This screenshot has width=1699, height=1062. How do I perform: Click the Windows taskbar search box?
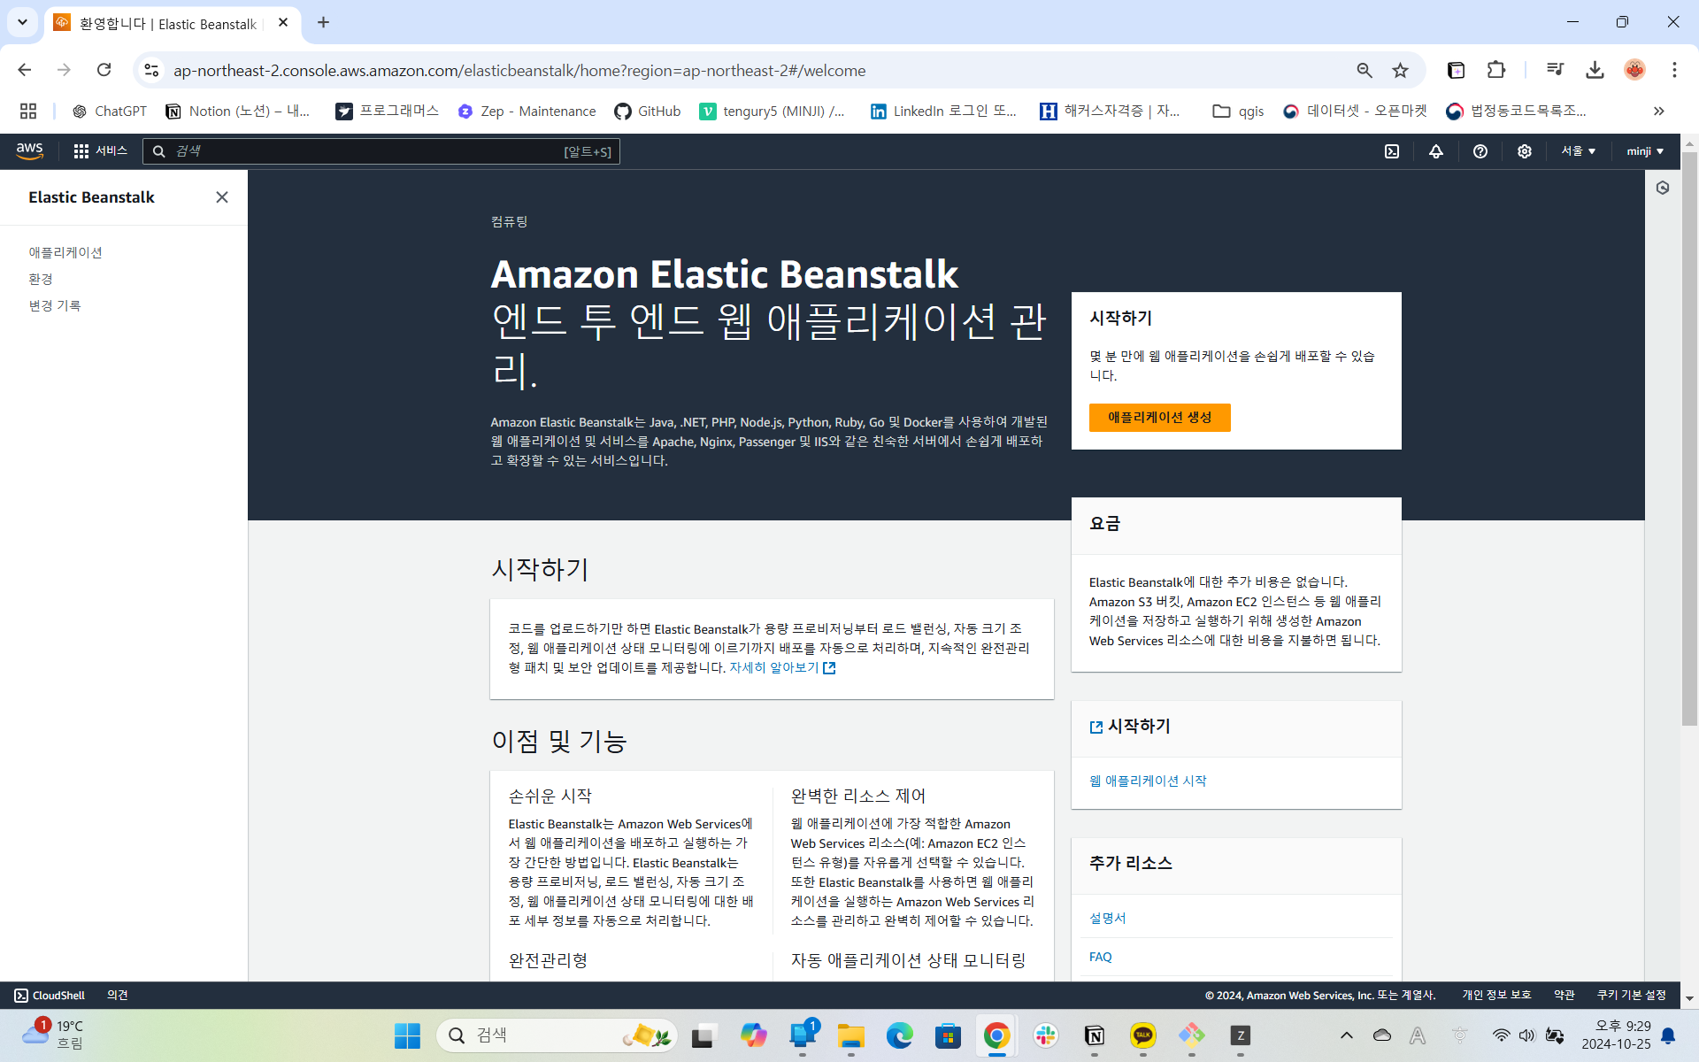[x=557, y=1035]
